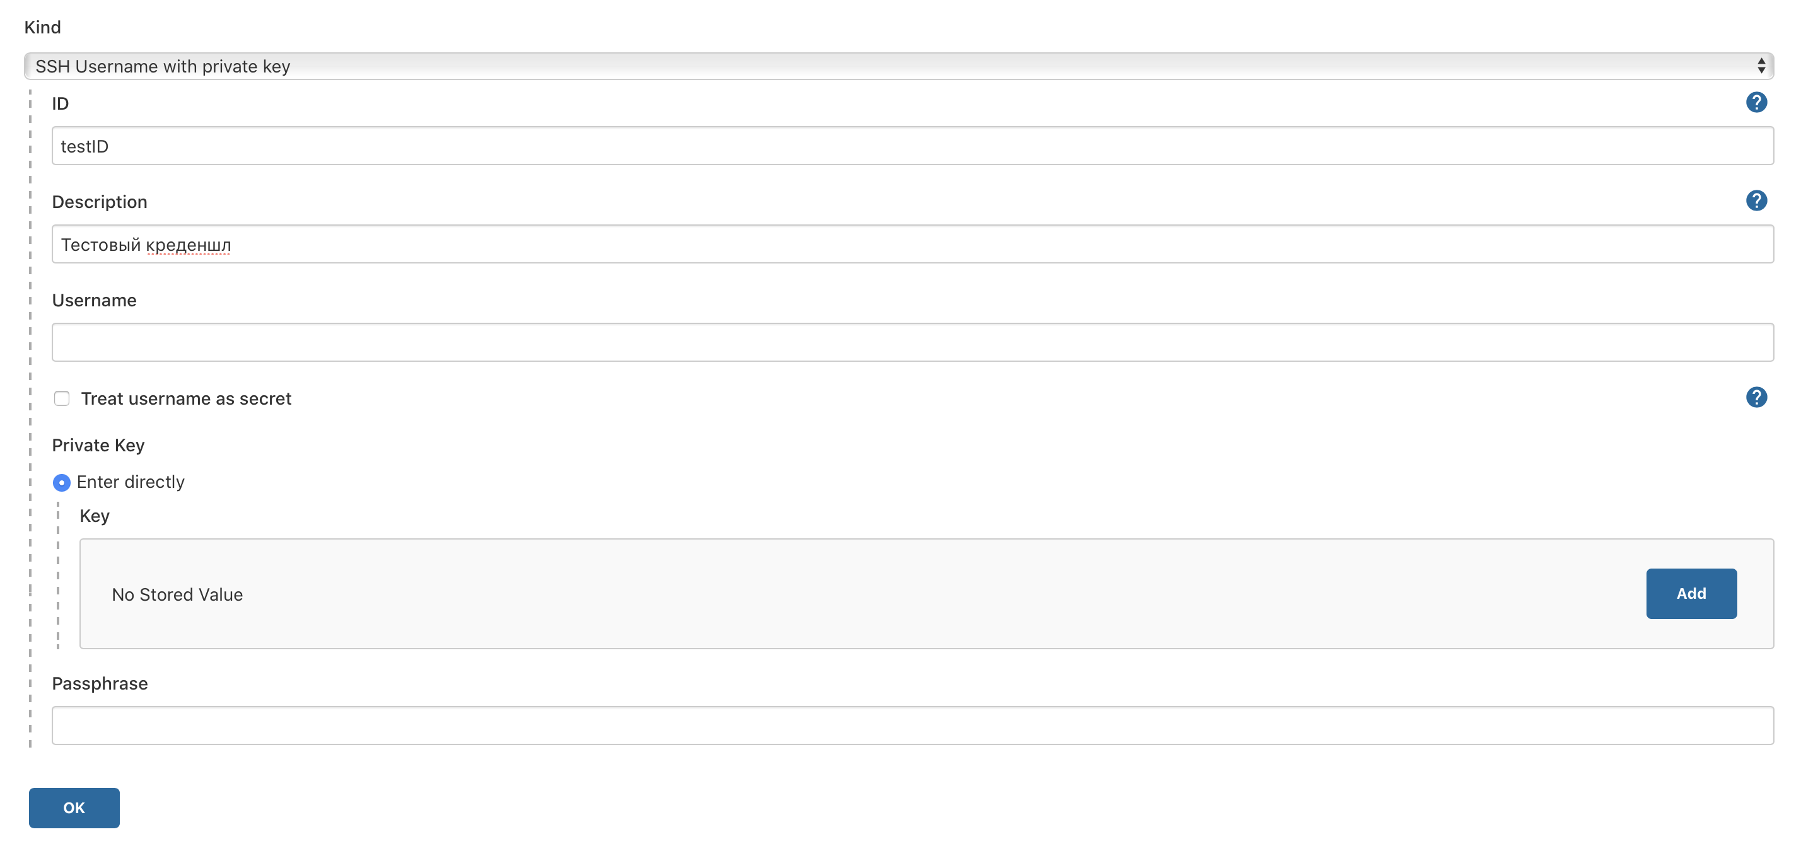The height and width of the screenshot is (856, 1801).
Task: Click the No Stored Value area
Action: [177, 594]
